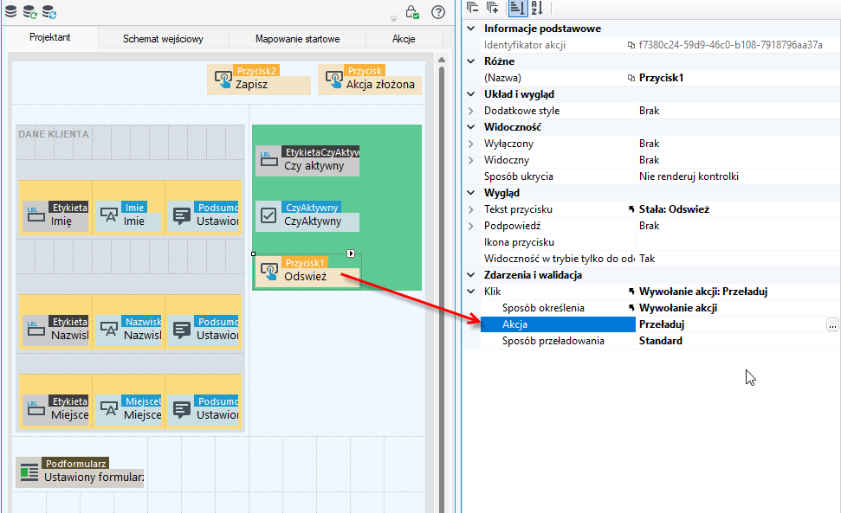Toggle categorized property sorting
Image resolution: width=841 pixels, height=513 pixels.
(518, 8)
